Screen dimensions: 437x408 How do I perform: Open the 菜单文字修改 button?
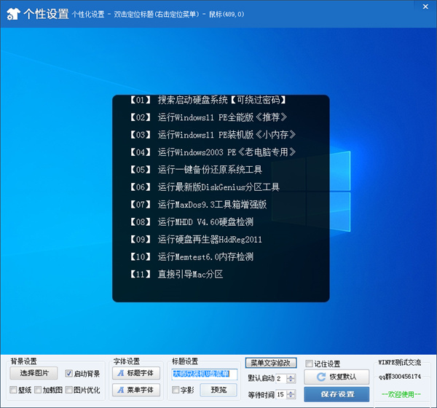coord(269,363)
